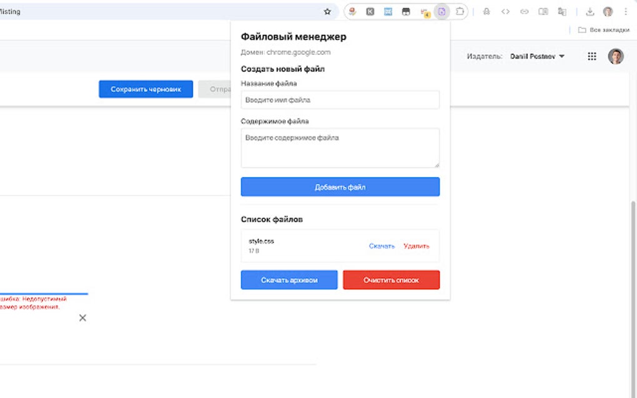
Task: Select the code <> extension icon
Action: 505,11
